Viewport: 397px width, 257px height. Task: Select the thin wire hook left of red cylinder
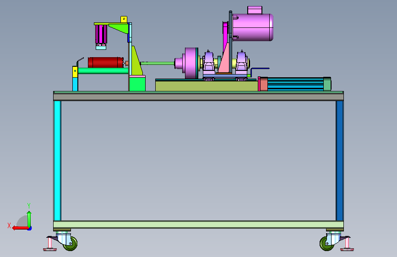(80, 61)
